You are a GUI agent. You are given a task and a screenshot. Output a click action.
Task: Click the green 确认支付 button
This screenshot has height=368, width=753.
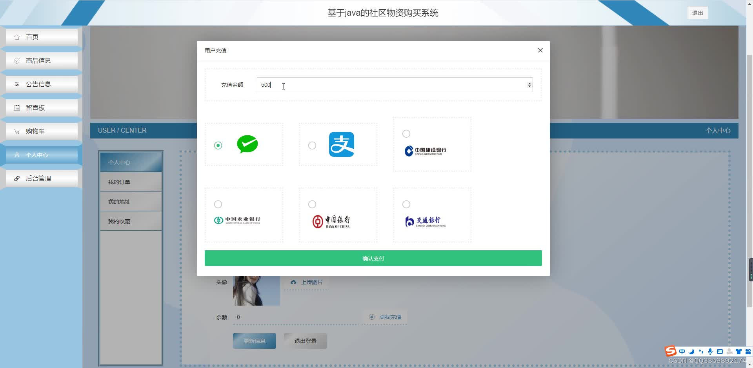[373, 258]
